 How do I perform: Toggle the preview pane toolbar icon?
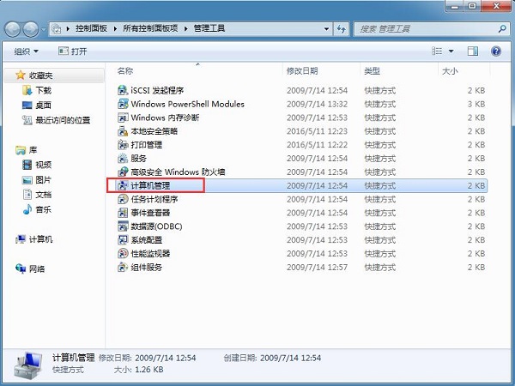[473, 51]
